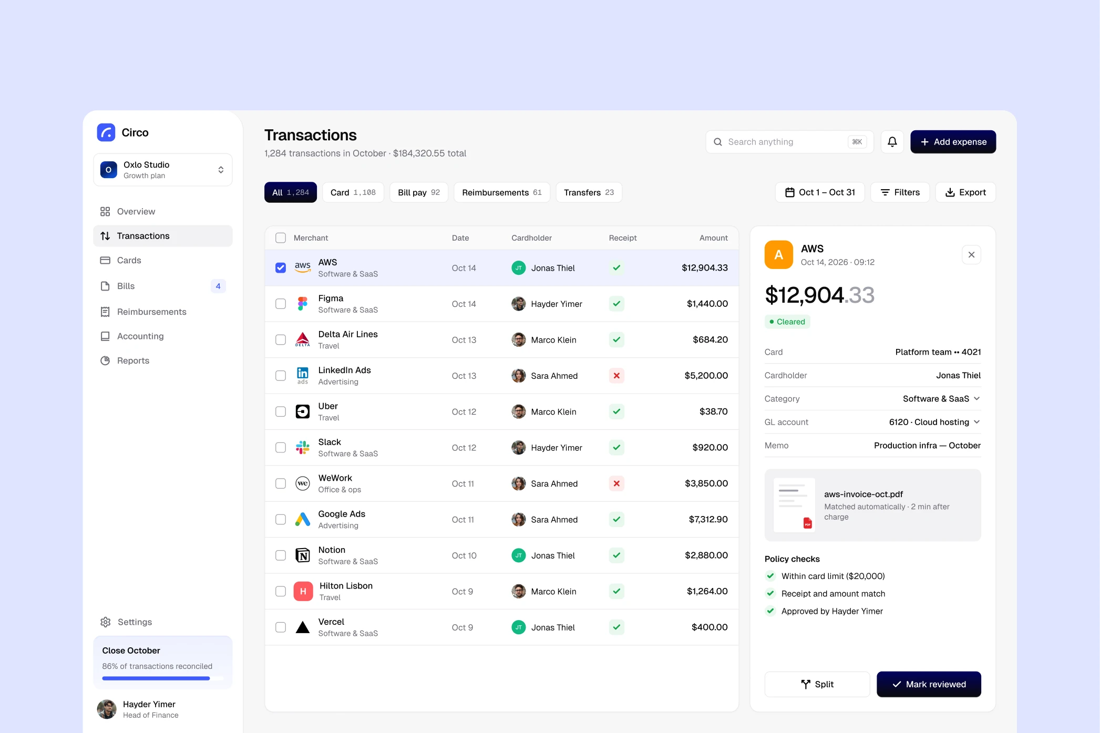Switch to the Bill pay tab
Image resolution: width=1100 pixels, height=733 pixels.
click(418, 192)
